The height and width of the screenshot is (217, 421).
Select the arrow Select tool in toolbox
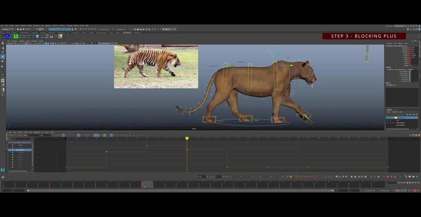[3, 43]
